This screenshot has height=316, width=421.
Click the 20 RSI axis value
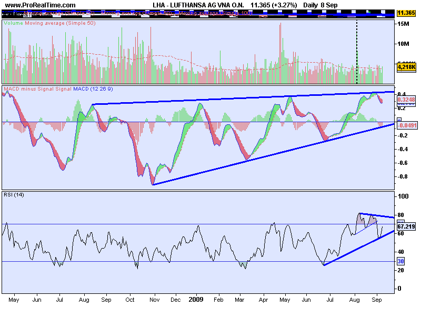pyautogui.click(x=401, y=270)
